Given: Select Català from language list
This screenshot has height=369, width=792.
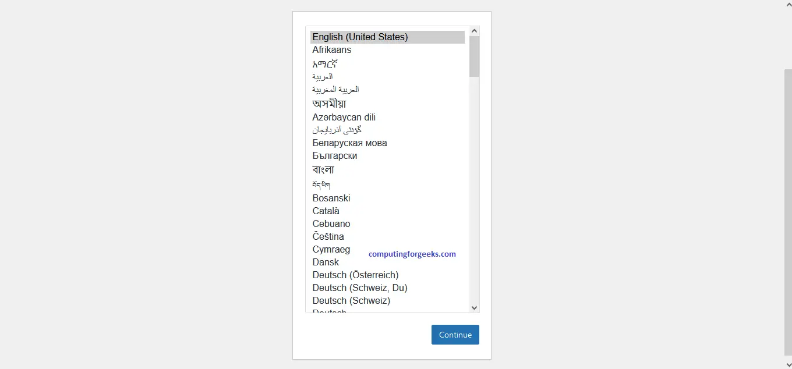Looking at the screenshot, I should (326, 211).
